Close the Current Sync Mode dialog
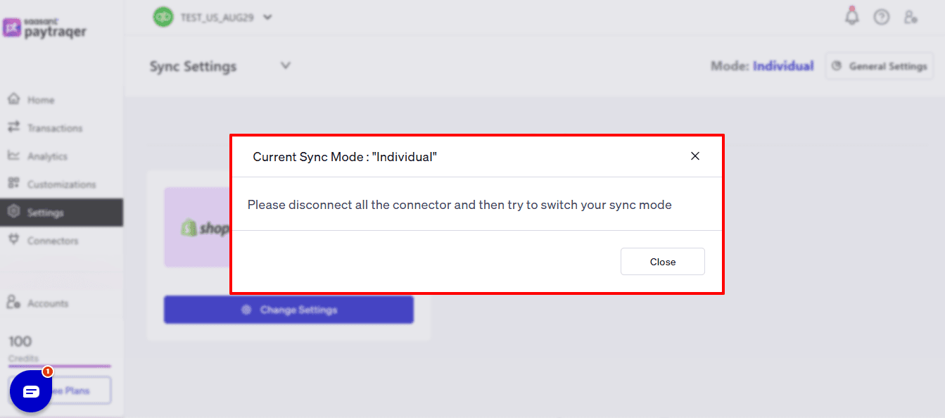 pyautogui.click(x=662, y=261)
